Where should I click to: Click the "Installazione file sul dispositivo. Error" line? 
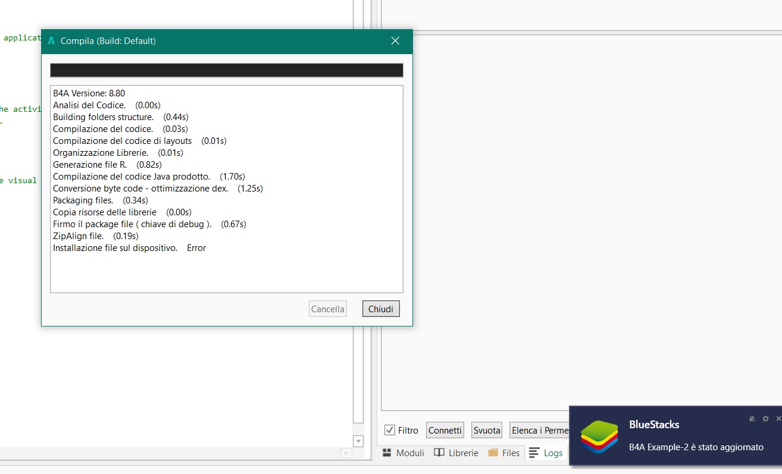tap(129, 247)
